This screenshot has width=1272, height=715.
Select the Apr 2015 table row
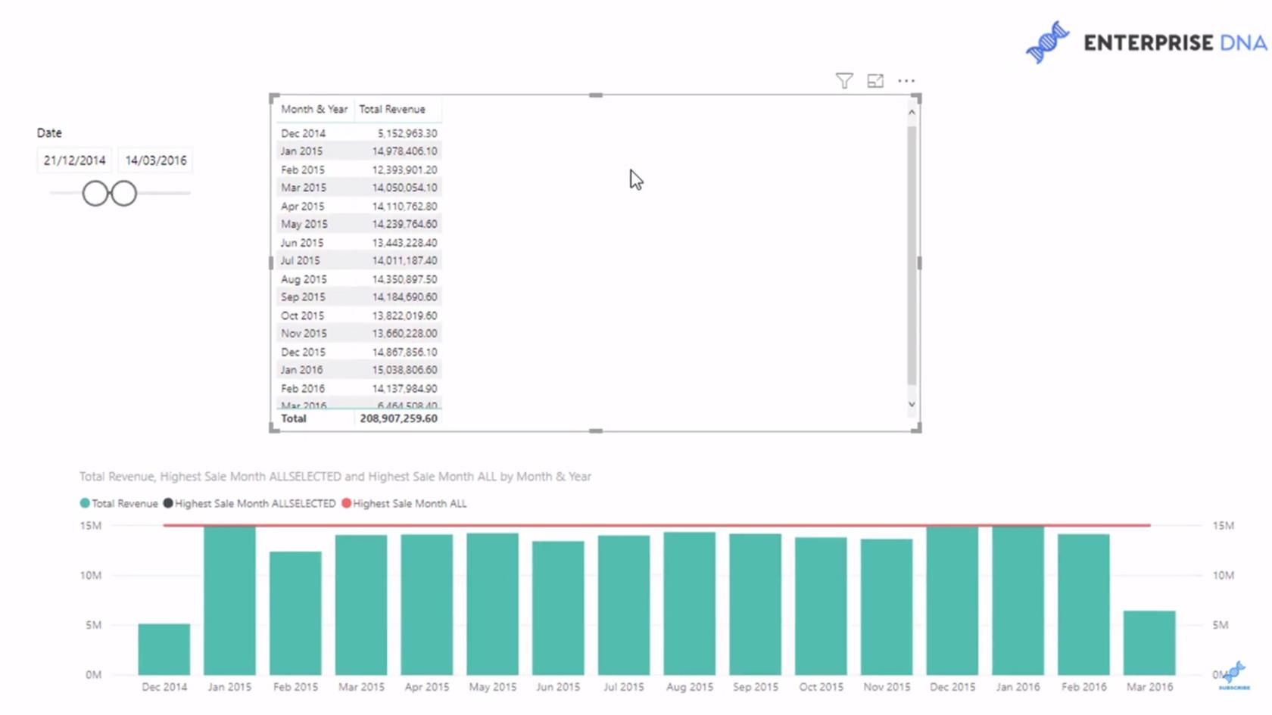(x=359, y=206)
